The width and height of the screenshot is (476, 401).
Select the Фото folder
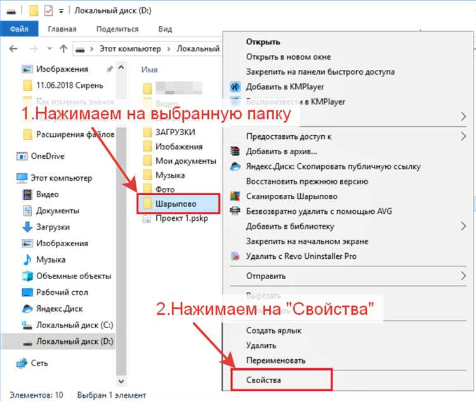point(159,190)
